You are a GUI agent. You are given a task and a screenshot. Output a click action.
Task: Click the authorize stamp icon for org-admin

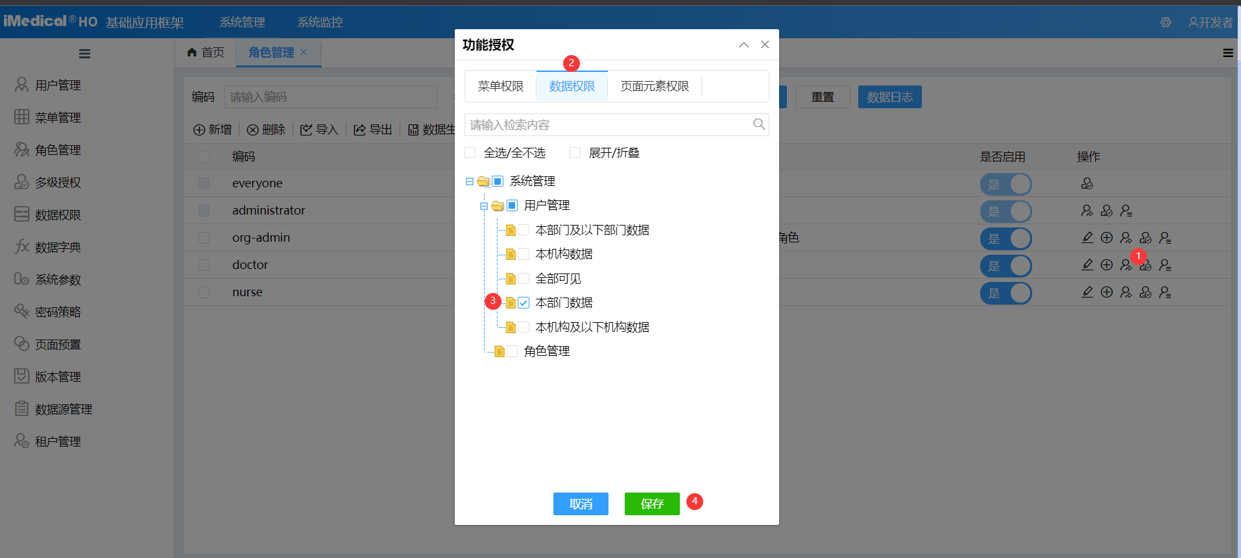click(x=1146, y=238)
